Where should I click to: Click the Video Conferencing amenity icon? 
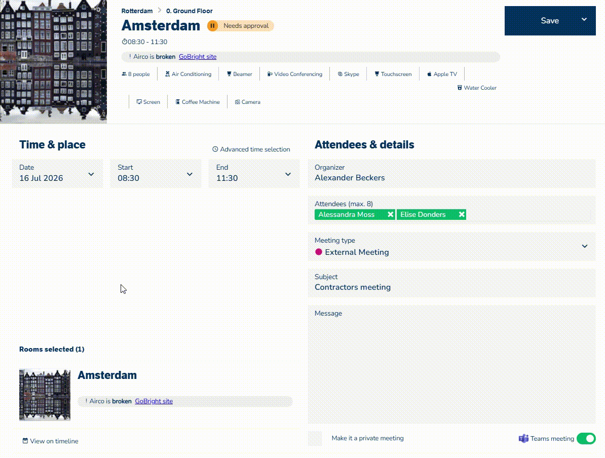click(270, 74)
